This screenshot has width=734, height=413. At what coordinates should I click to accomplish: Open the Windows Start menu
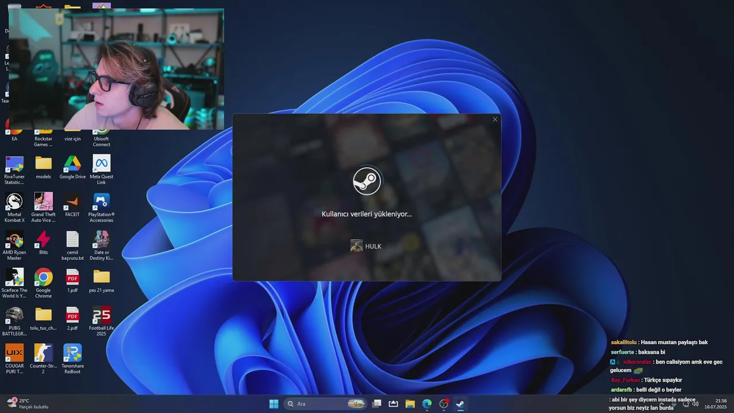274,404
